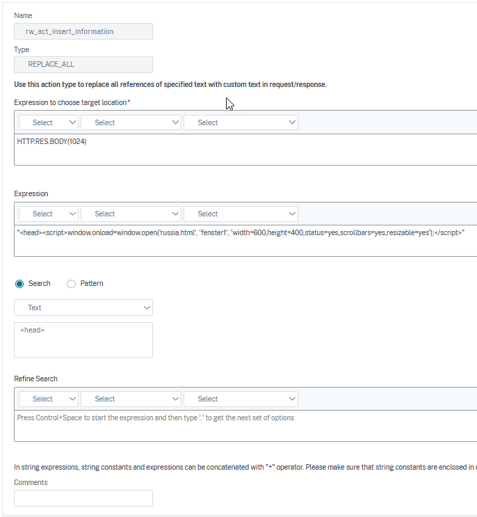Open first Select dropdown in Refine Search
Screen dimensions: 477x517
click(x=49, y=399)
